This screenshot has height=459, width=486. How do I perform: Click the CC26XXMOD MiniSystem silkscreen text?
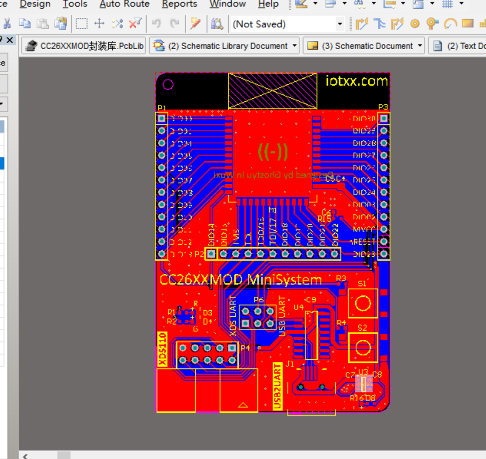[x=240, y=280]
